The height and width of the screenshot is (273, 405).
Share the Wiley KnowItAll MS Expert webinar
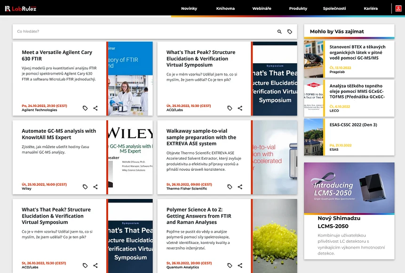pyautogui.click(x=95, y=187)
